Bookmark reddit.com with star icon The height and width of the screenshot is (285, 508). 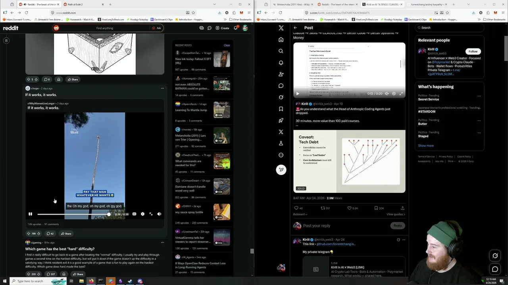click(x=194, y=13)
